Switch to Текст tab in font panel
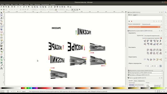Viewport: 167px width, 94px height. click(x=136, y=81)
